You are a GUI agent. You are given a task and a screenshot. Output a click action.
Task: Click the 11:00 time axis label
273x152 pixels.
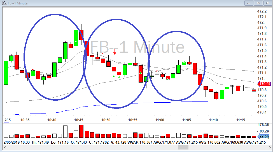(160, 120)
